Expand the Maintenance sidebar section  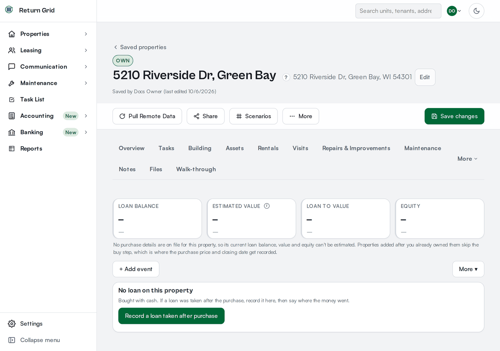[x=86, y=83]
